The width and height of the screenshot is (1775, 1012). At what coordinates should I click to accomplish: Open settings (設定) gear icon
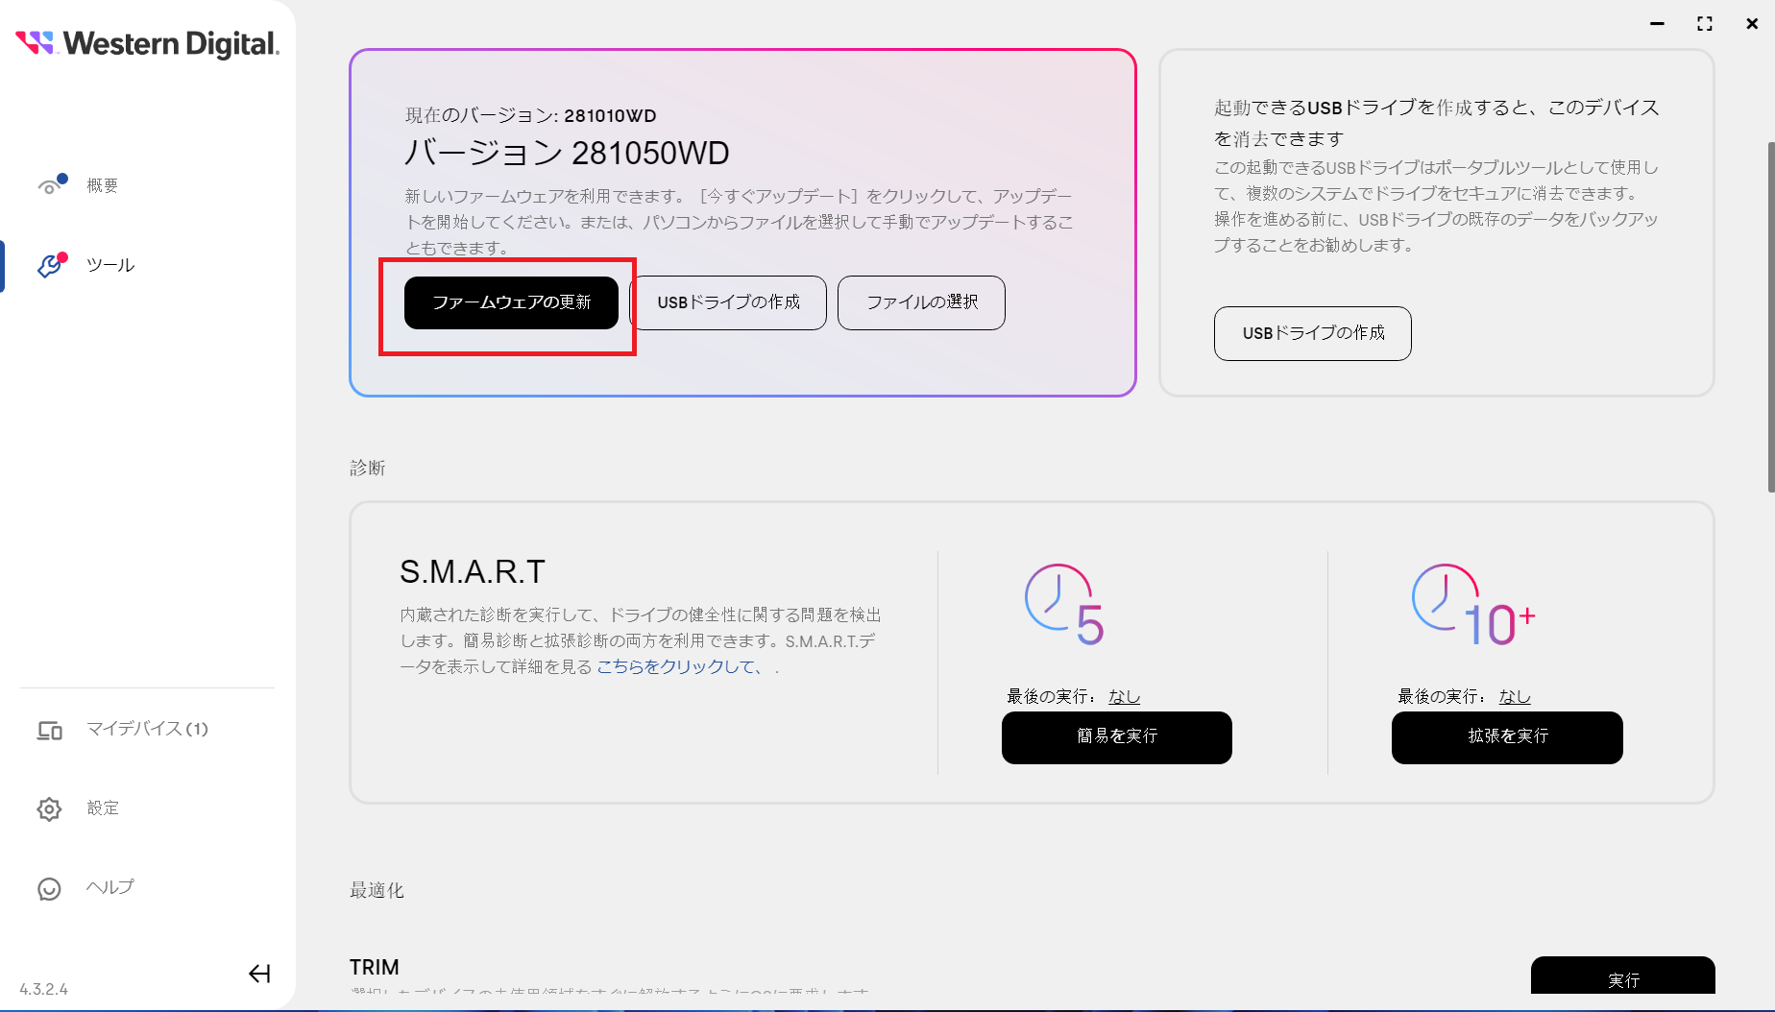coord(49,808)
